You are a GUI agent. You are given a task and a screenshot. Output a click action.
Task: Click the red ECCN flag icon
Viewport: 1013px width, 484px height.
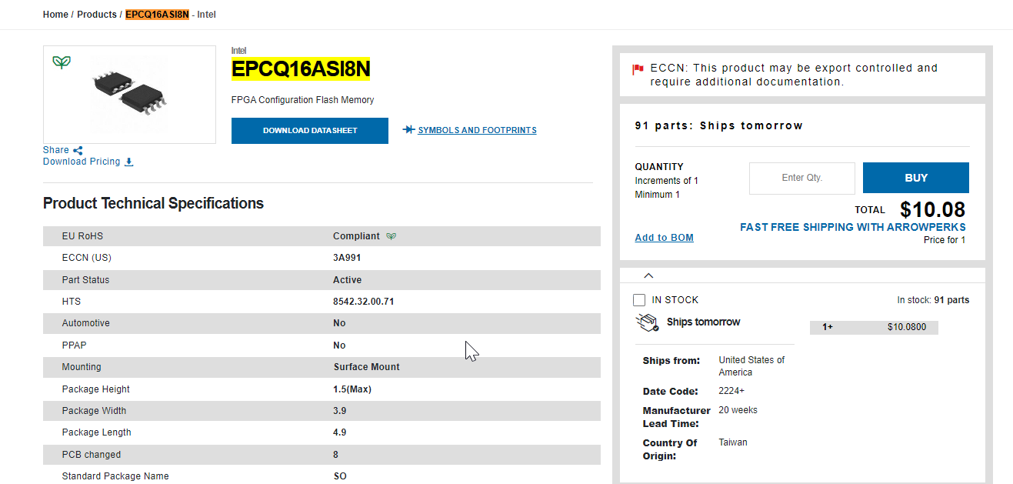point(638,69)
